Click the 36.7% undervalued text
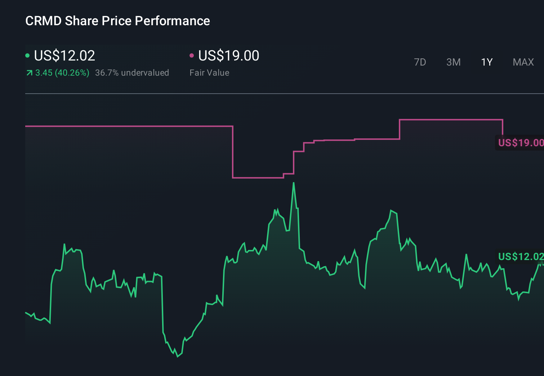Image resolution: width=544 pixels, height=376 pixels. pos(132,72)
